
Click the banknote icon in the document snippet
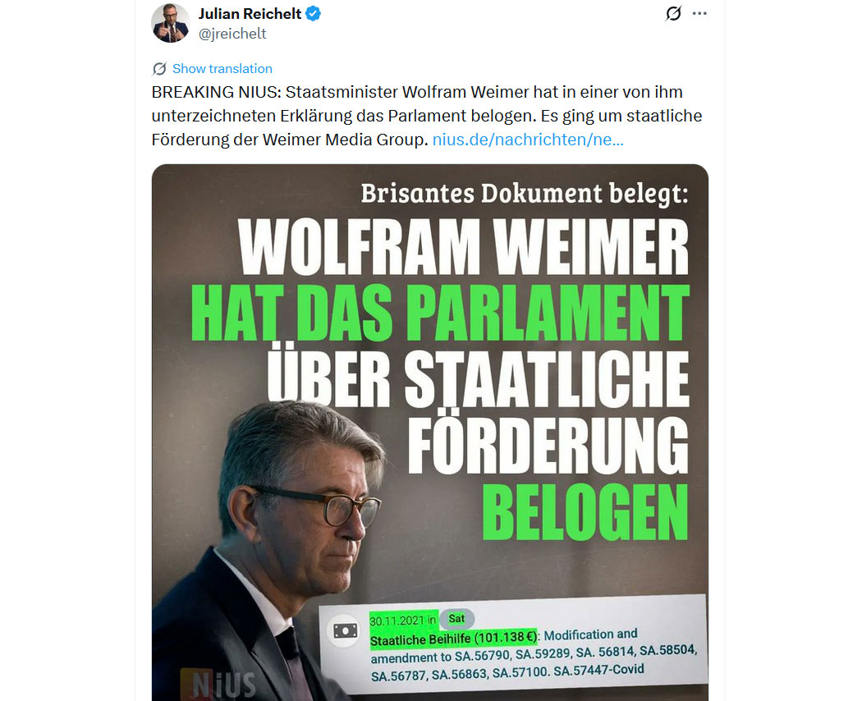coord(346,630)
